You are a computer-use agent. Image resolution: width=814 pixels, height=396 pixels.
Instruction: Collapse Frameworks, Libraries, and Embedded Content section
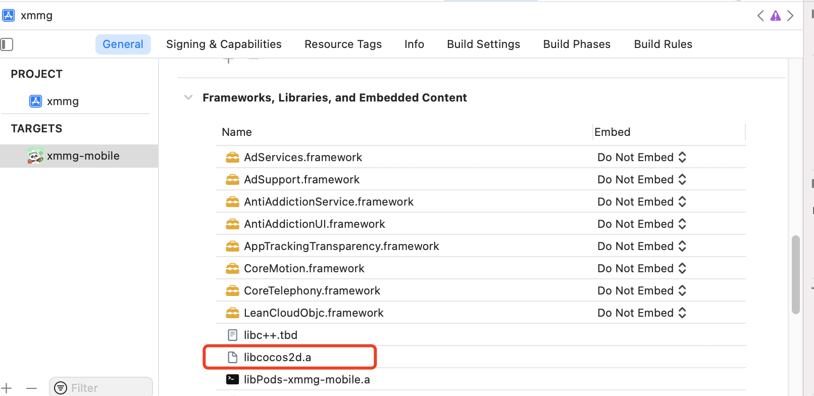pos(188,97)
